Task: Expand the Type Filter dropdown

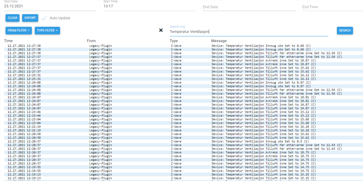Action: [x=47, y=31]
